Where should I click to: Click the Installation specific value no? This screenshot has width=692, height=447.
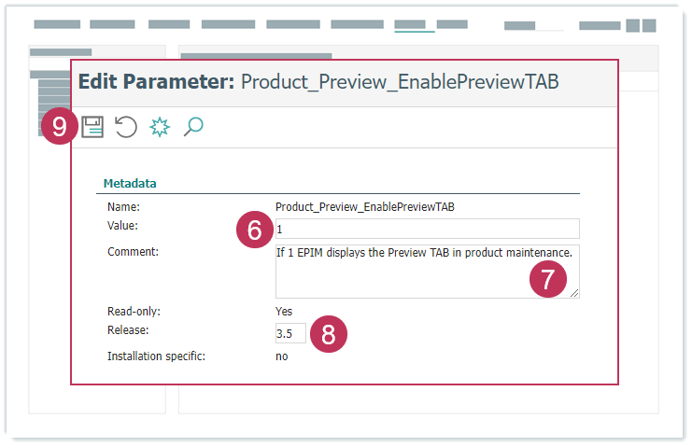281,356
